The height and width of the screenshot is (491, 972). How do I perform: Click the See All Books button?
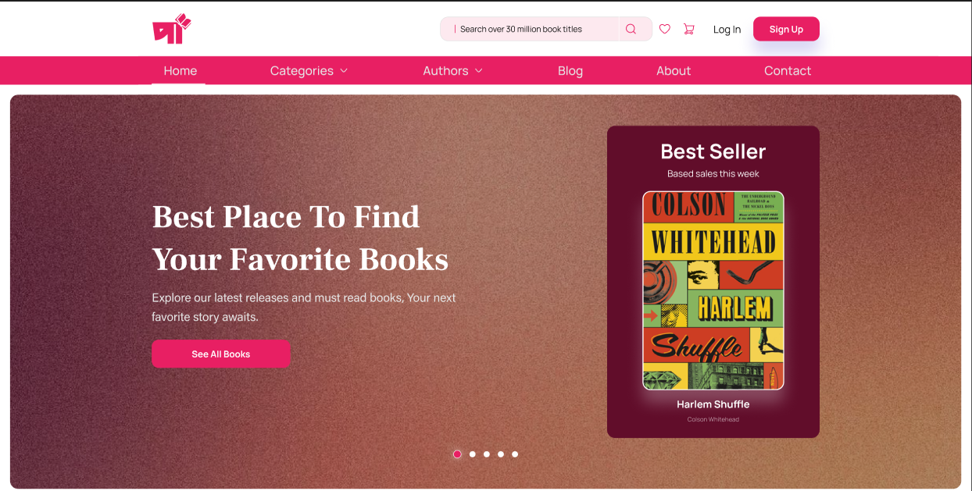coord(221,354)
